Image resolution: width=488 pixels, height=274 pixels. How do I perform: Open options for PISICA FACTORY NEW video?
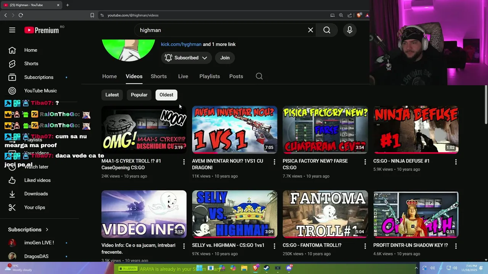tap(365, 162)
